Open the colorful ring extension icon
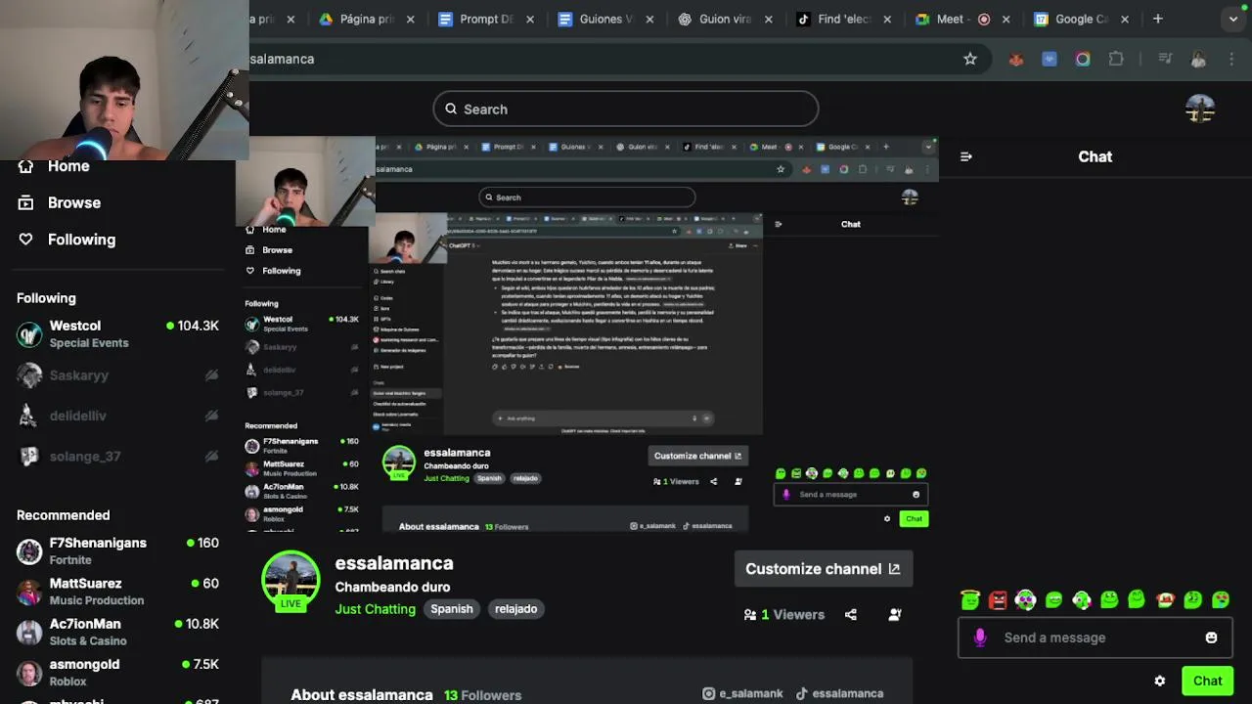1252x704 pixels. point(1083,59)
